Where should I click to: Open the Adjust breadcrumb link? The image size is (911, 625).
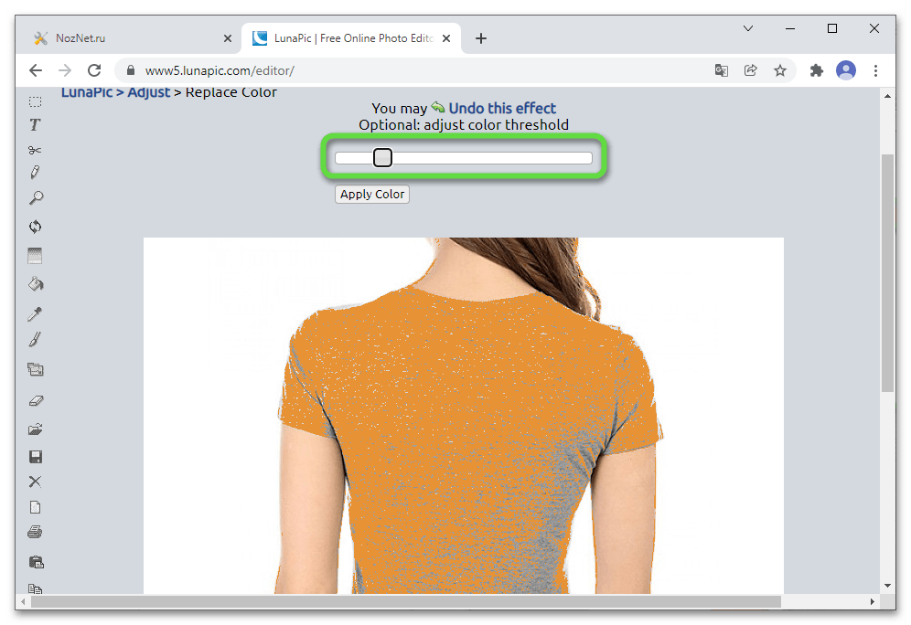coord(149,92)
